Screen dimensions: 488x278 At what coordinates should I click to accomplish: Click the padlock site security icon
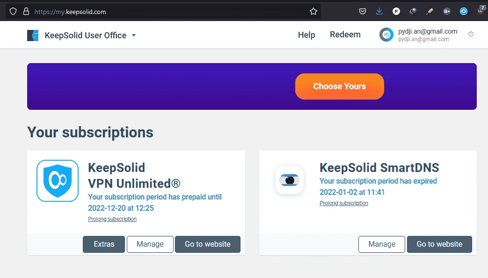(26, 12)
